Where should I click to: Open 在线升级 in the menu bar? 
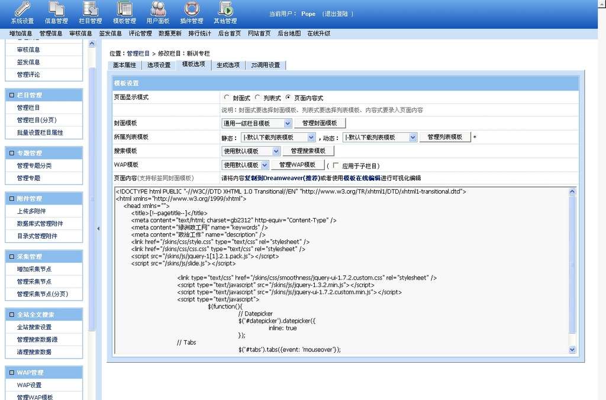click(319, 34)
